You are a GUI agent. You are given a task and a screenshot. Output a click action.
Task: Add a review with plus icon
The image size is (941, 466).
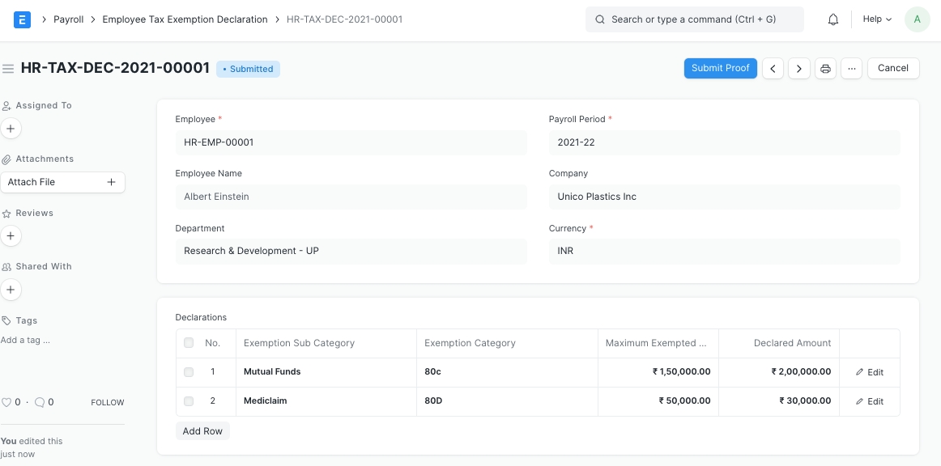pyautogui.click(x=11, y=235)
